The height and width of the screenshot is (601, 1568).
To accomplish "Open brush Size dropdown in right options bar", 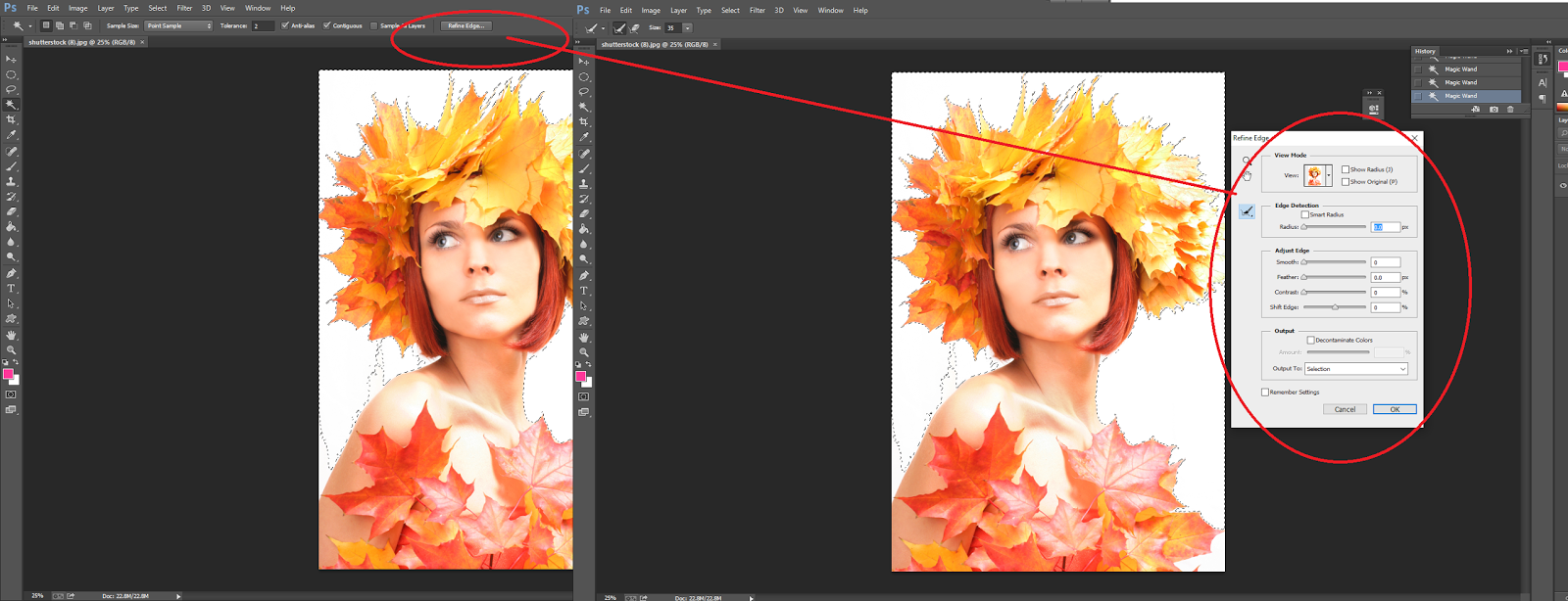I will coord(687,27).
